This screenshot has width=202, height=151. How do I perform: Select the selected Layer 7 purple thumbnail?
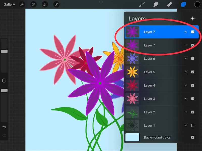132,32
